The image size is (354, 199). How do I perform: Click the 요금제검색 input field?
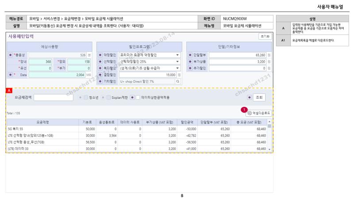click(x=54, y=97)
